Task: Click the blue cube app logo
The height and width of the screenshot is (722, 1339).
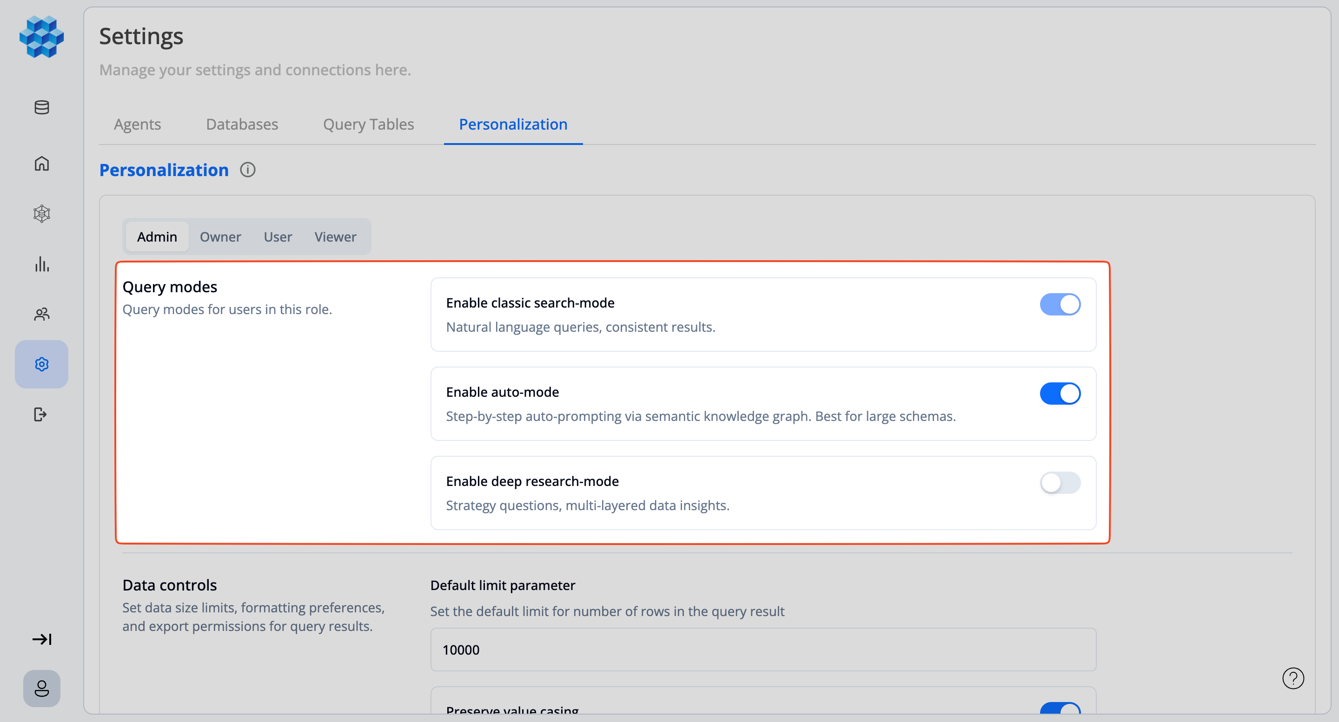Action: pyautogui.click(x=41, y=36)
